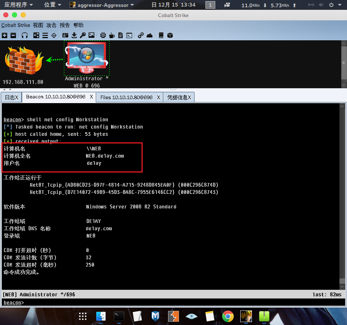Screen dimensions: 347x325
Task: Open the Finder-style file manager dock icon
Action: [x=101, y=317]
